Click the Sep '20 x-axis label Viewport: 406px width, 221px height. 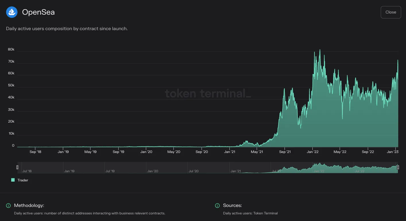(202, 152)
